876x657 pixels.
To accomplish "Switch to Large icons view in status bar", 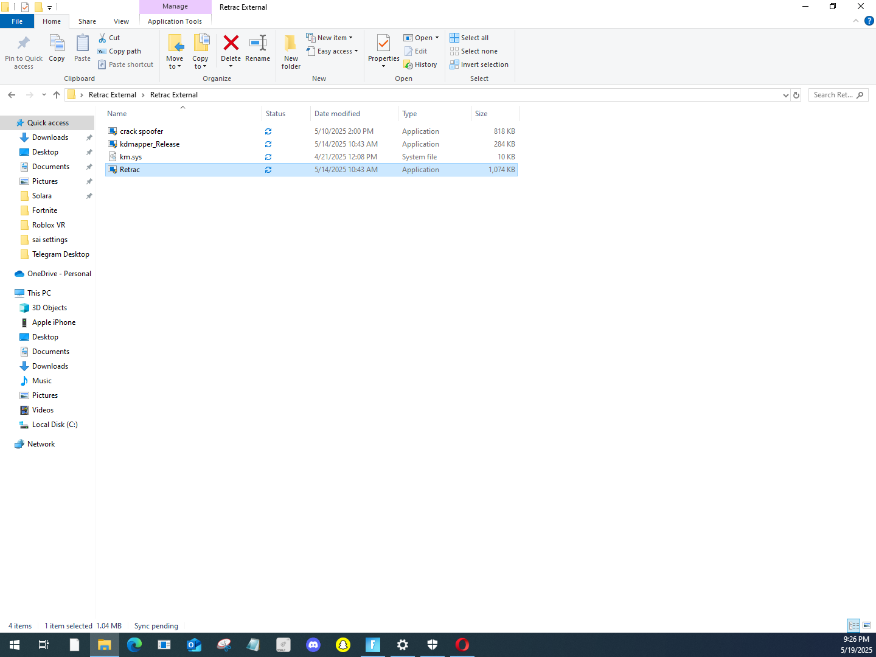I will [867, 625].
